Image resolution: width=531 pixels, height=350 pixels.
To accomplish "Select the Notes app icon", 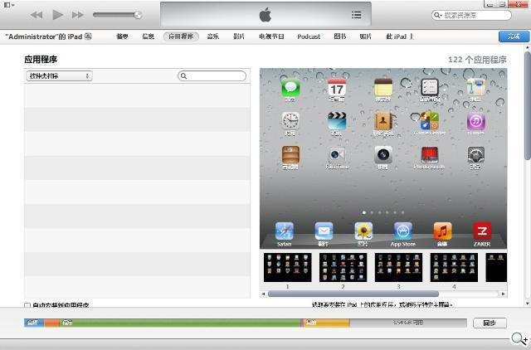I will click(383, 88).
